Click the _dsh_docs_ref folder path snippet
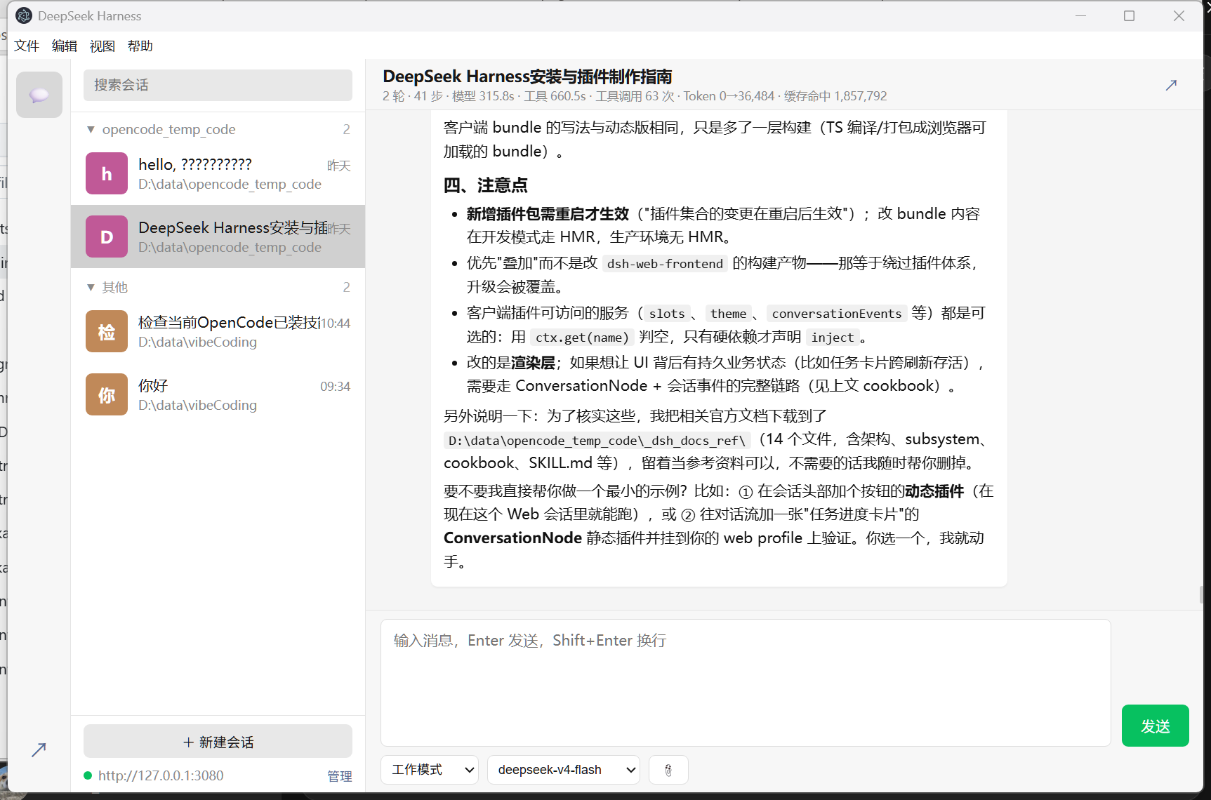 [x=597, y=441]
